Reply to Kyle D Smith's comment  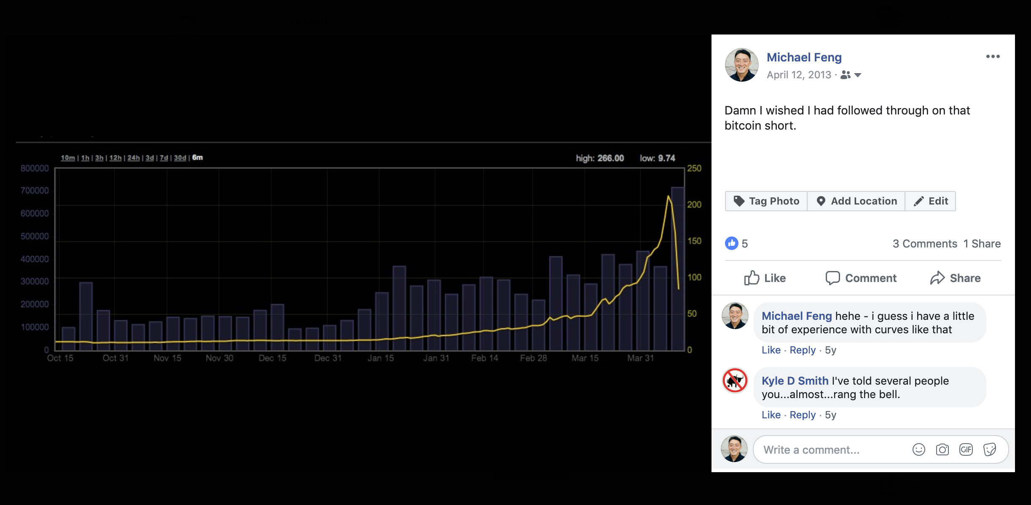point(803,415)
